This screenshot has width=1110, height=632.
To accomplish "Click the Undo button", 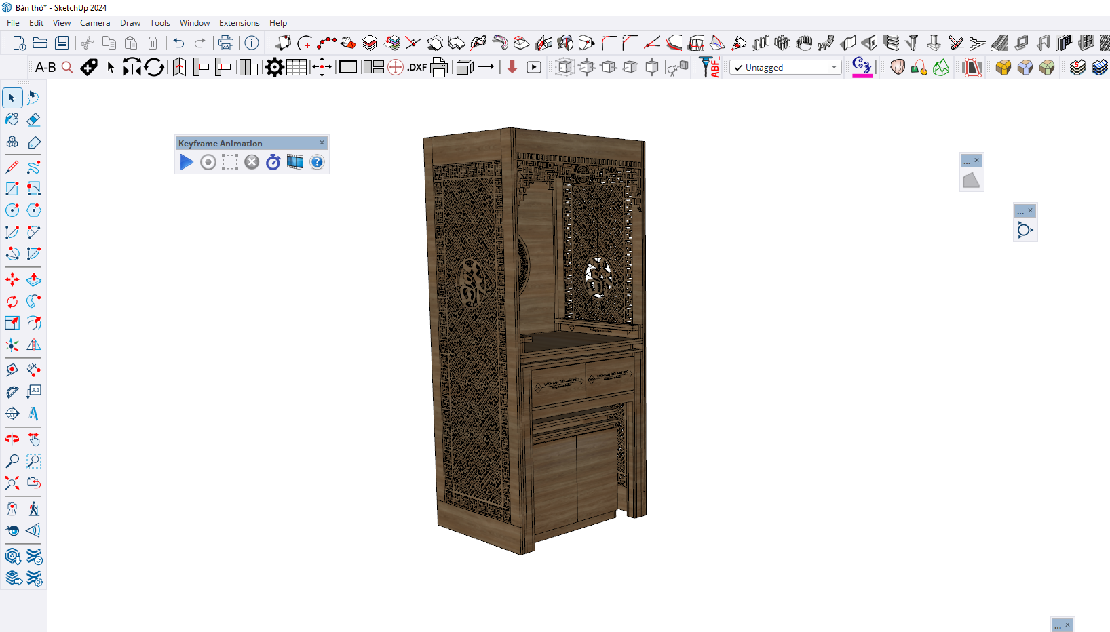I will (x=178, y=43).
